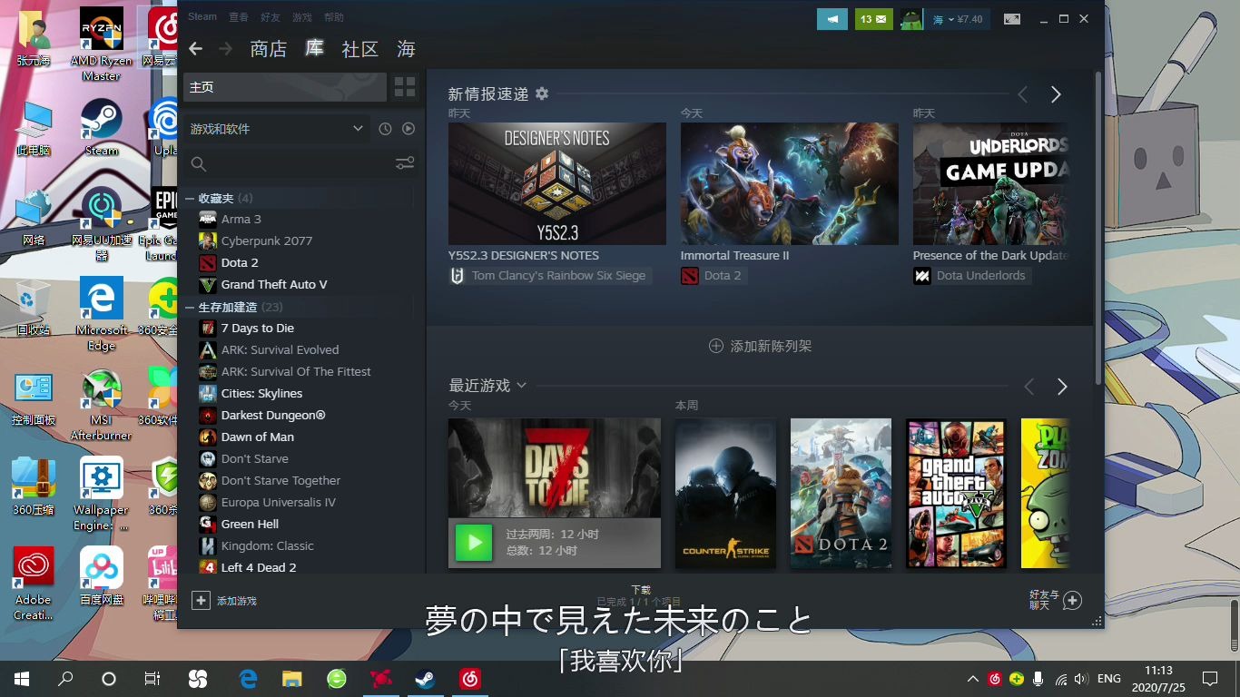
Task: Open Wallpaper Engine desktop icon
Action: (x=102, y=494)
